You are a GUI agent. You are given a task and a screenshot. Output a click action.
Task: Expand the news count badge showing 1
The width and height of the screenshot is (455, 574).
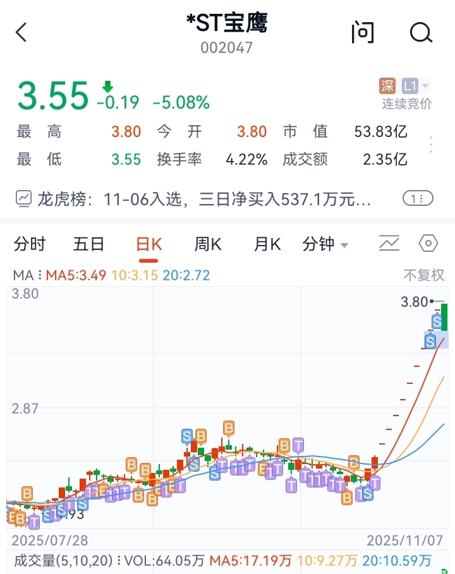point(418,199)
